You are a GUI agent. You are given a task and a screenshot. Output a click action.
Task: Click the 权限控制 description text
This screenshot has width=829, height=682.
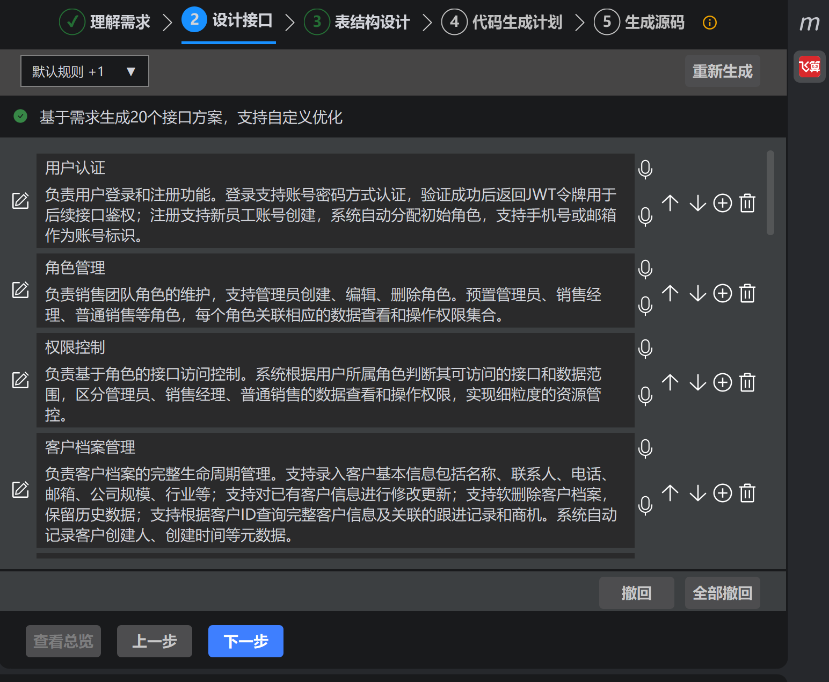coord(323,394)
